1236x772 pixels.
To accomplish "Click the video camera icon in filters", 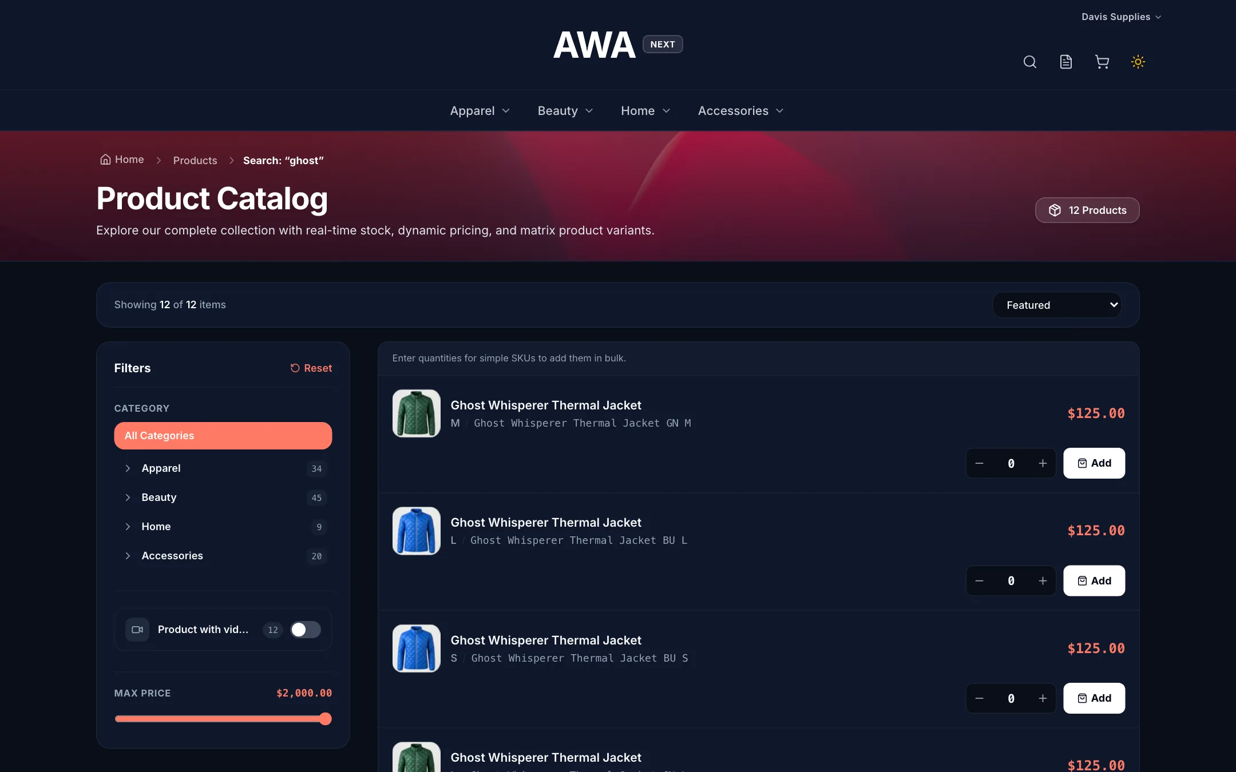I will pos(137,630).
